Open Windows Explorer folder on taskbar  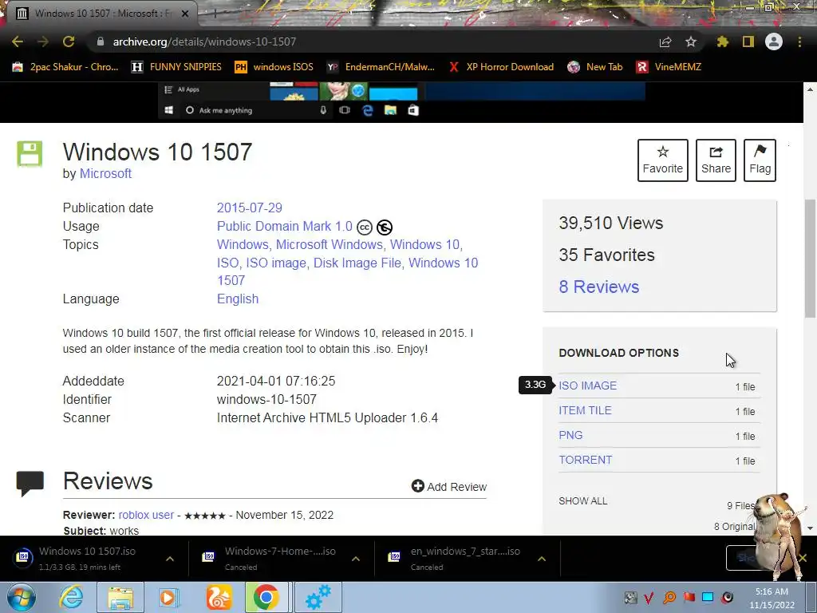point(120,597)
